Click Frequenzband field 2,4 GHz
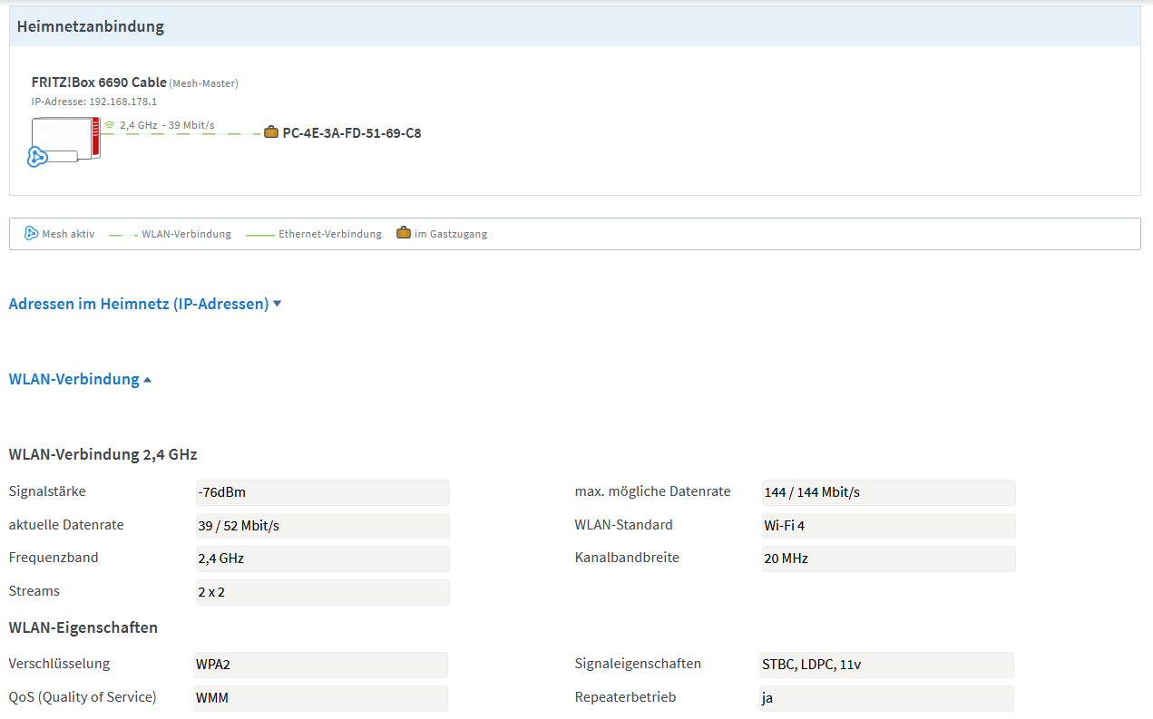This screenshot has height=719, width=1153. point(322,559)
